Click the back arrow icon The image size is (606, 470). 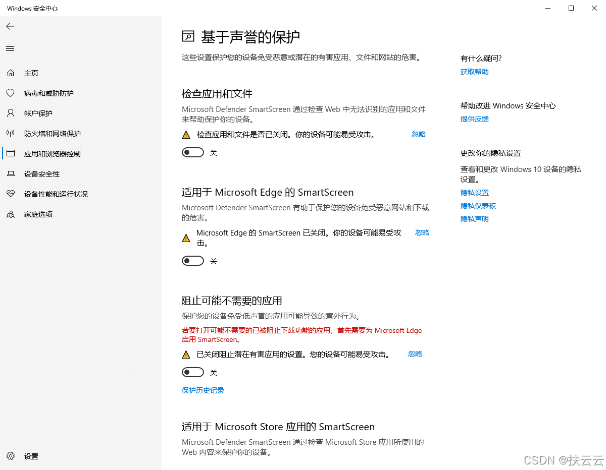[x=10, y=26]
